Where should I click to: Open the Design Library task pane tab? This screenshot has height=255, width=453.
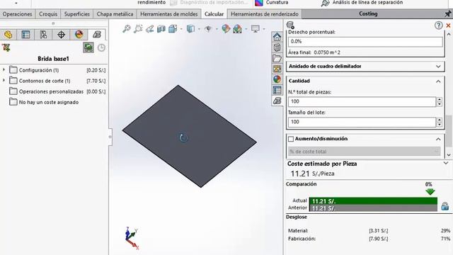coord(277,47)
